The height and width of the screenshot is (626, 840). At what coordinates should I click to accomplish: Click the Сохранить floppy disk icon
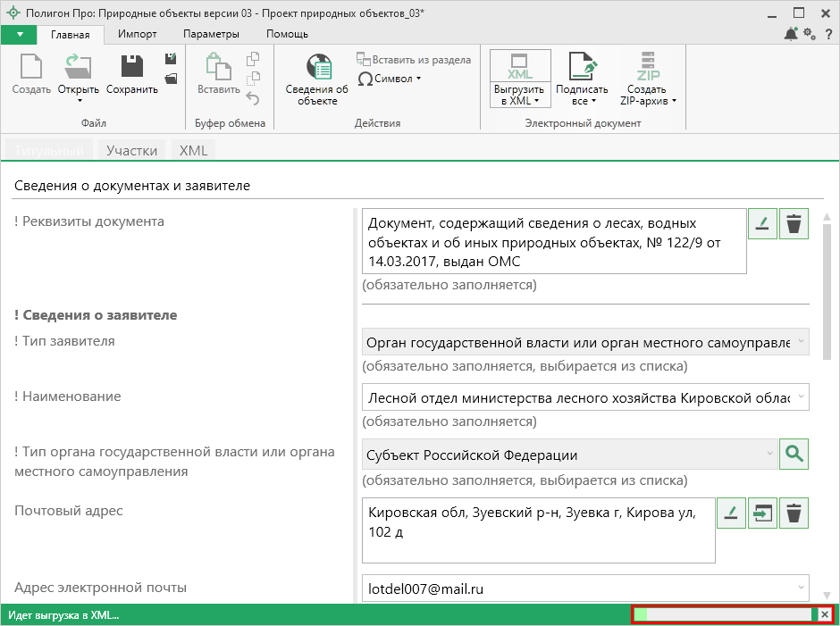pos(132,68)
